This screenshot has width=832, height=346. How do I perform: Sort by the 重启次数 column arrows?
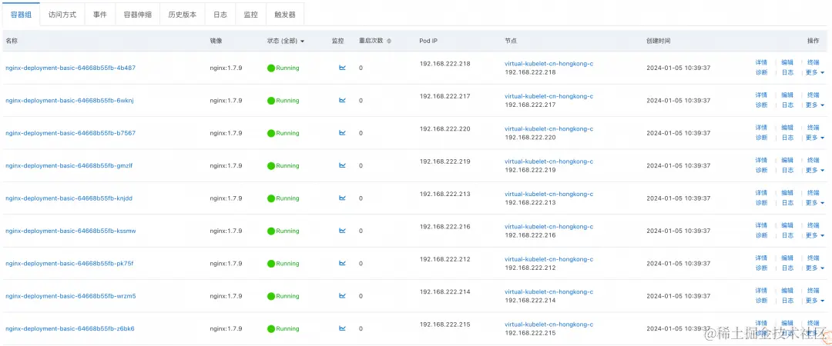tap(389, 41)
